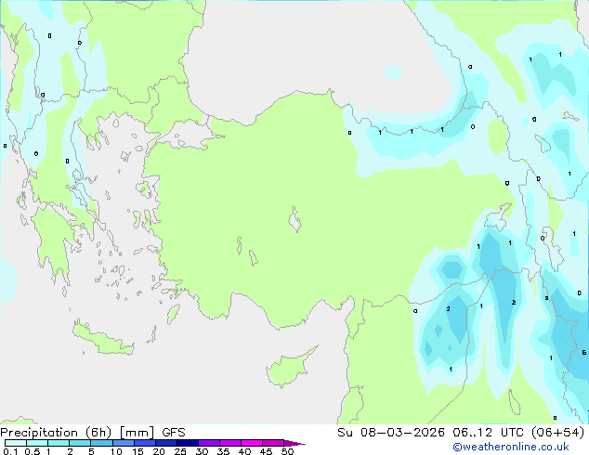Viewport: 589px width, 455px height.
Task: Click the legend value "50"
Action: 287,451
